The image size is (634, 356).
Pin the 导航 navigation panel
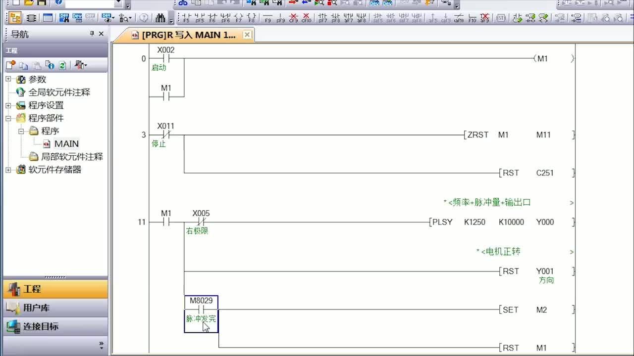tap(92, 34)
